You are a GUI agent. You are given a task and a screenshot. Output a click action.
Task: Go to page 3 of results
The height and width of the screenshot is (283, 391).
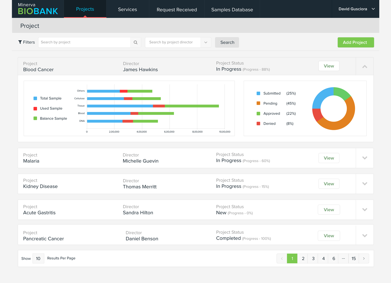point(313,258)
